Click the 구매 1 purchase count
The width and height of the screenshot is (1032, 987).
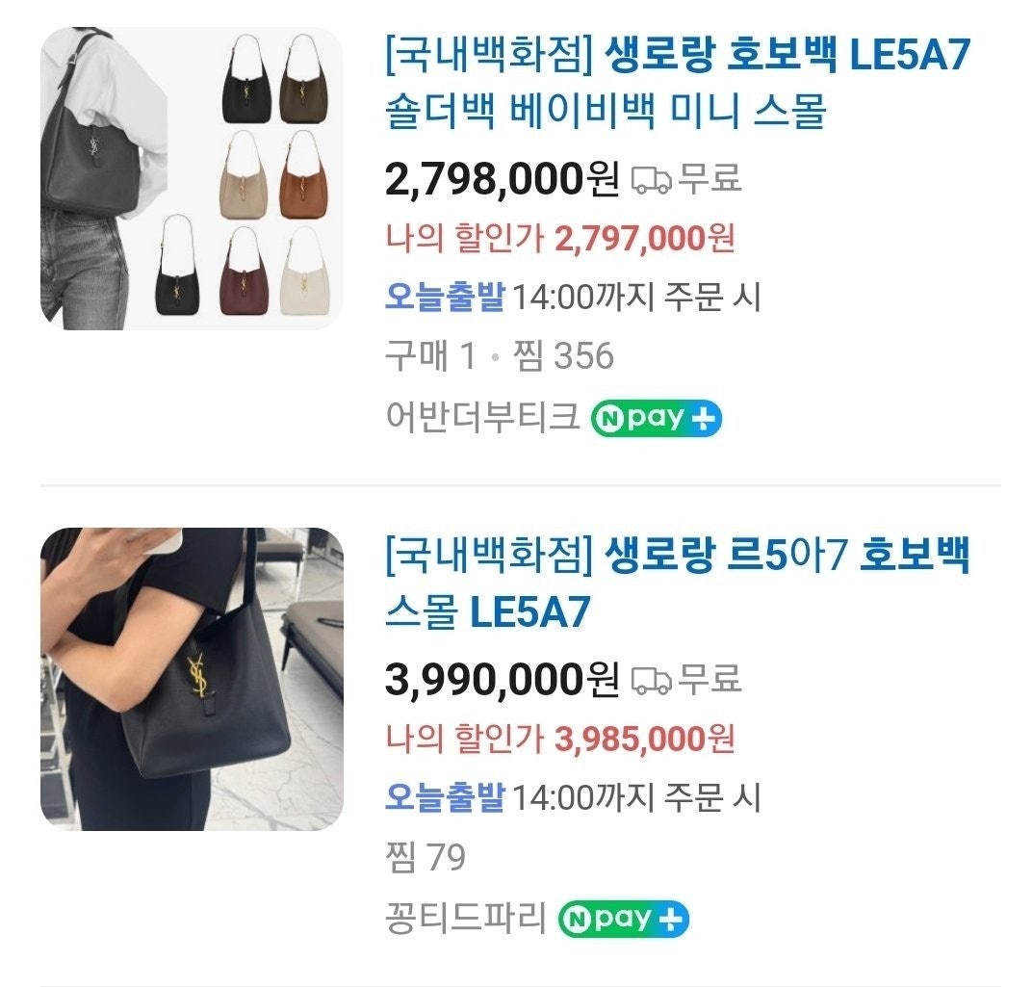430,356
